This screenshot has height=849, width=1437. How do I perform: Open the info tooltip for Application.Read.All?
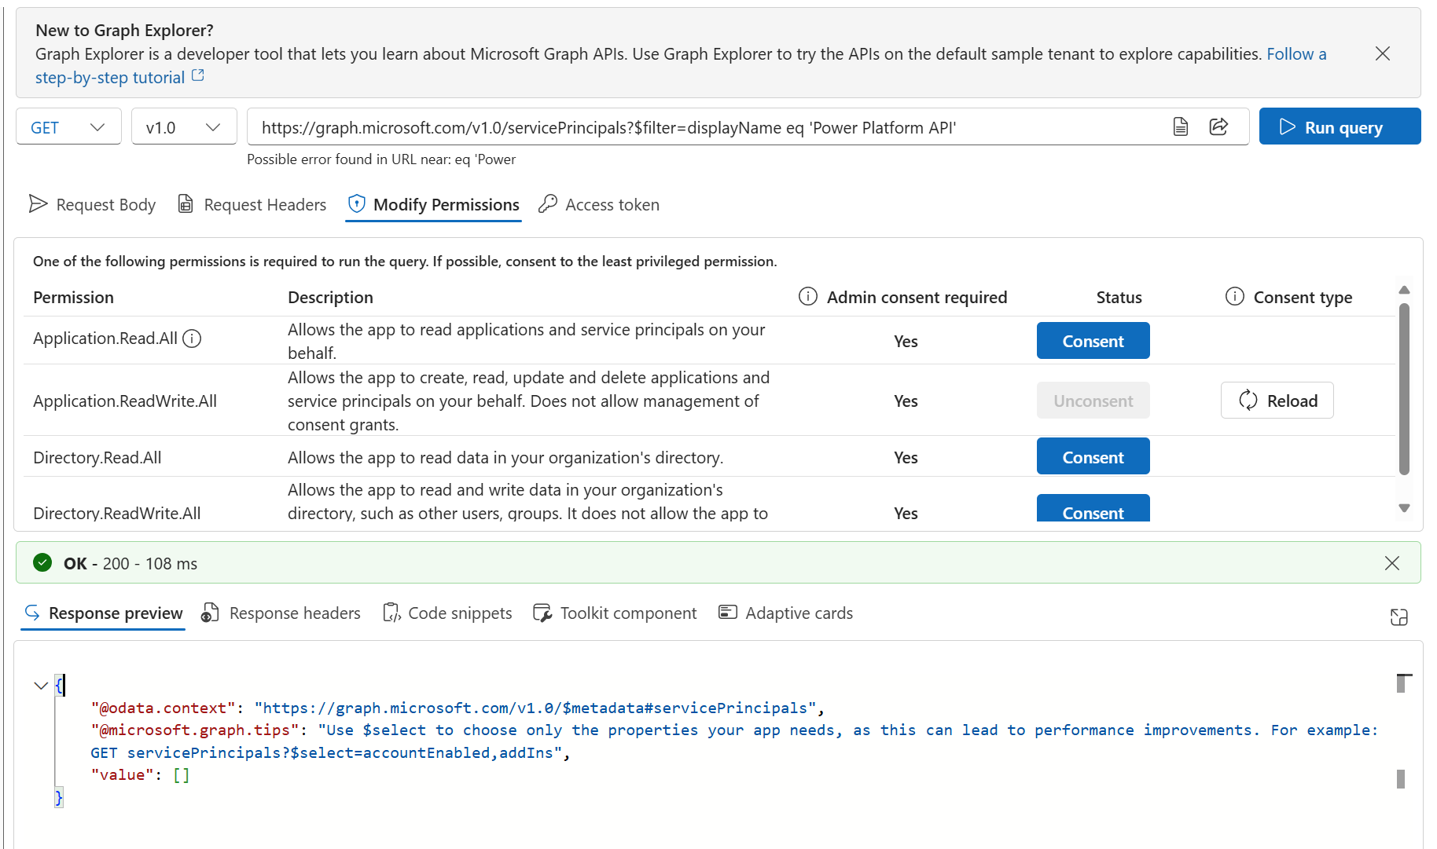tap(192, 339)
